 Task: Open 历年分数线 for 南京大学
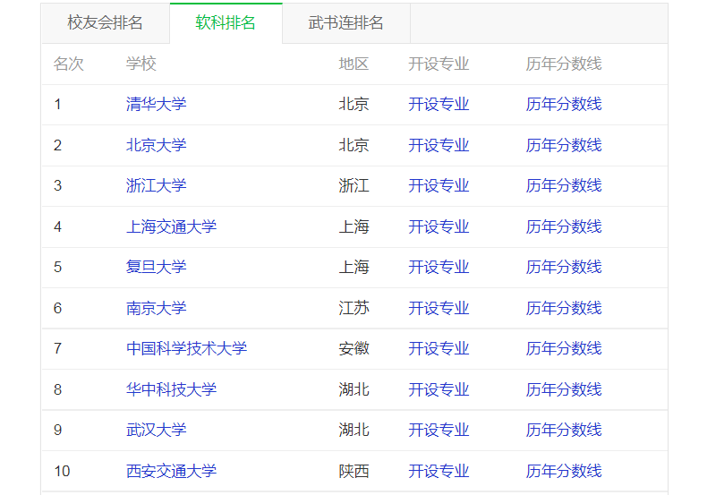click(564, 308)
